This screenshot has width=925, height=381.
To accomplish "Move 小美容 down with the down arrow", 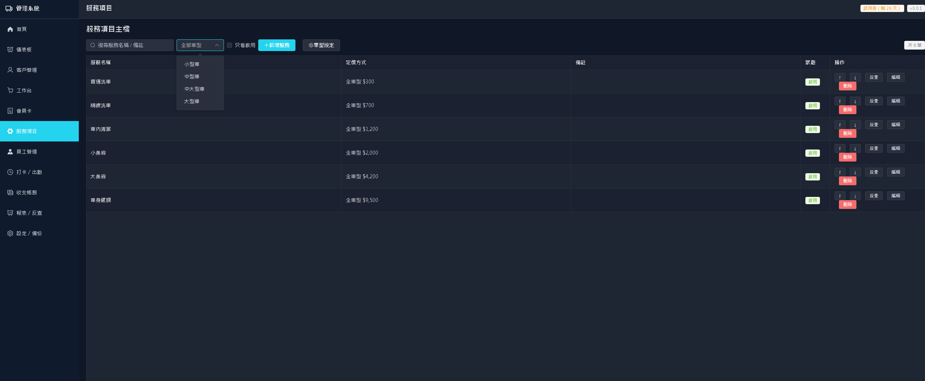I will (x=855, y=148).
